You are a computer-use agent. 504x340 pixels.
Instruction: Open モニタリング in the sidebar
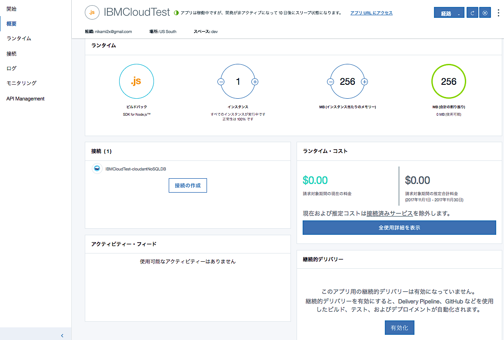click(22, 83)
